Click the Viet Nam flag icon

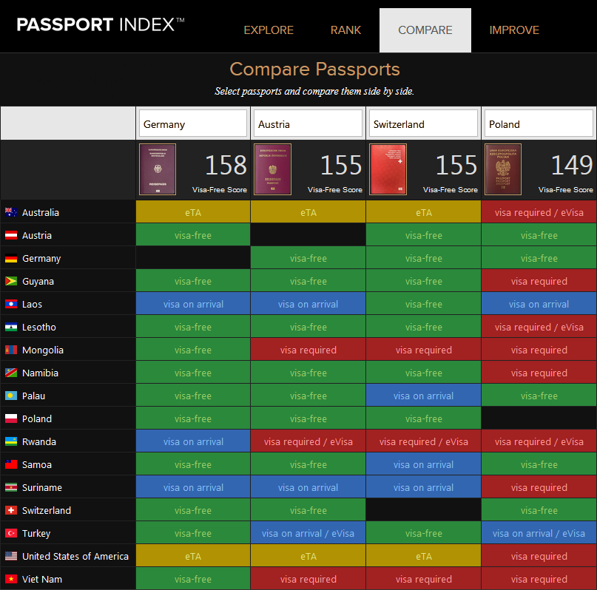click(x=11, y=580)
